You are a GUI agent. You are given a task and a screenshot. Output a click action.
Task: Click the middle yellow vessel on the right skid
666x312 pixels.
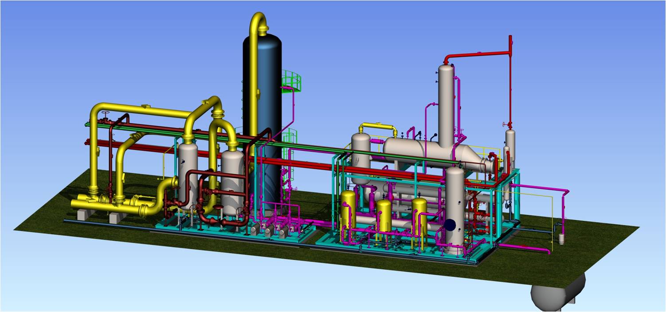point(384,213)
